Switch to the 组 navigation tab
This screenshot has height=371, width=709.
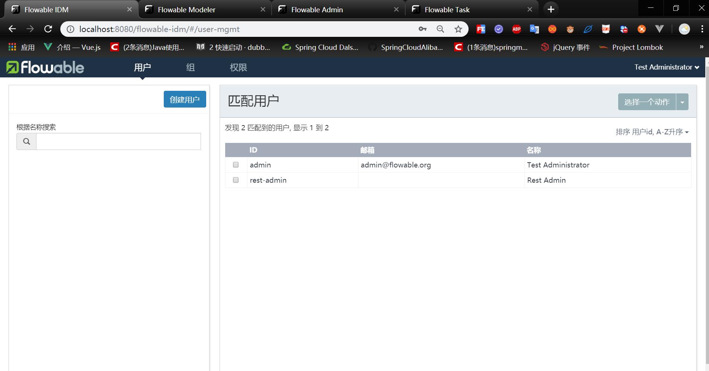(x=191, y=67)
